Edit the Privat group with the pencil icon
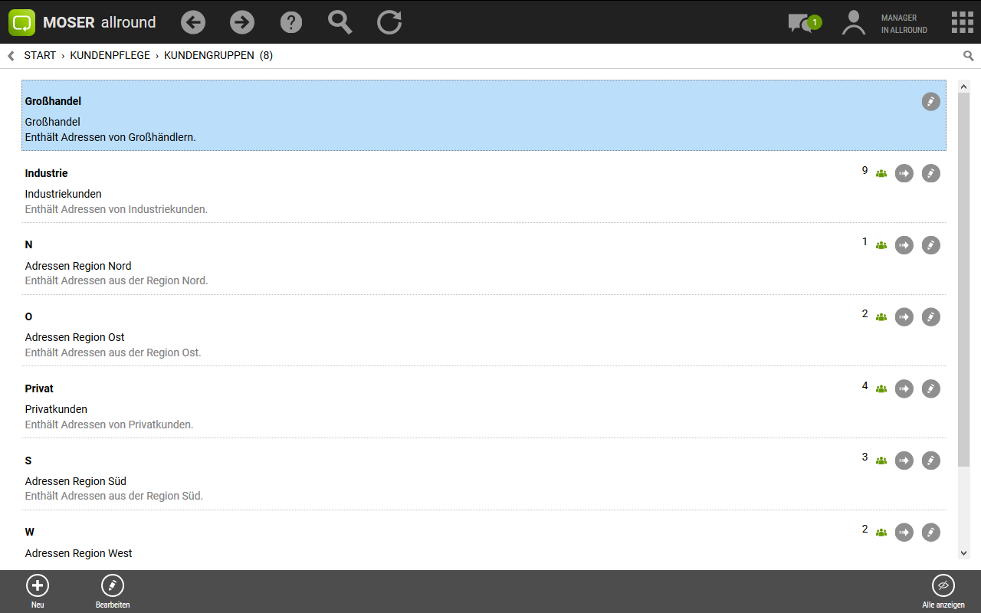The image size is (981, 613). pos(930,388)
